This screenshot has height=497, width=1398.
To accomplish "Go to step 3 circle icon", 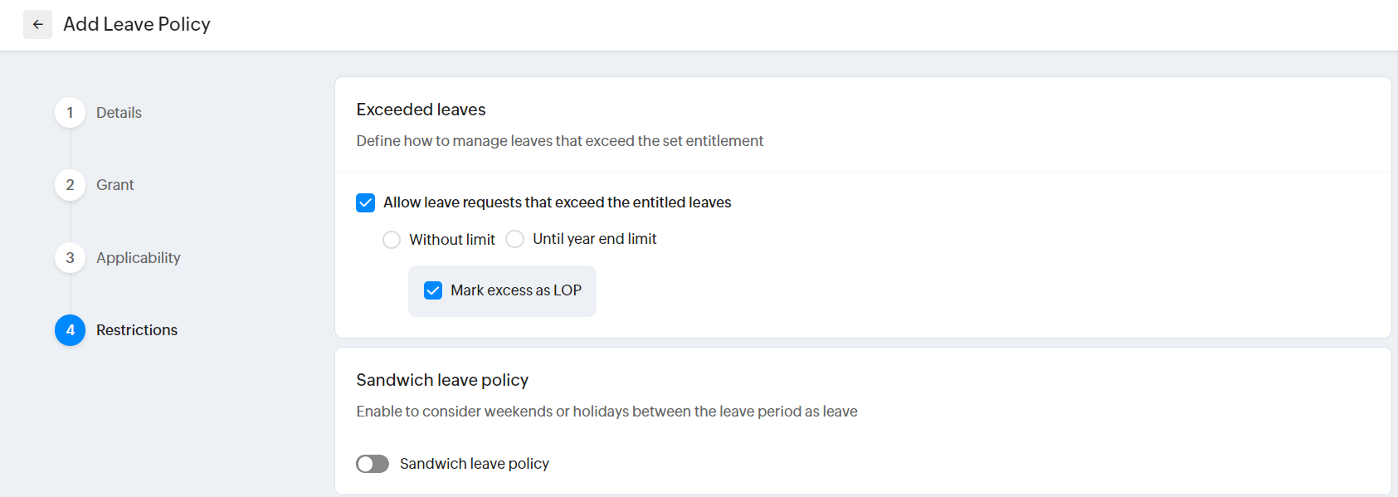I will pos(71,258).
